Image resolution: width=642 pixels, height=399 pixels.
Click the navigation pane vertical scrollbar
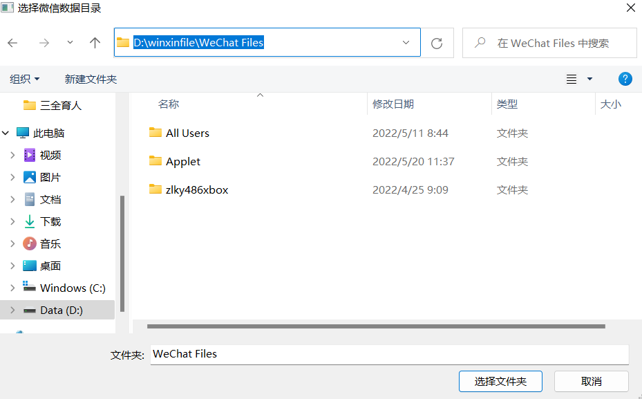coord(122,254)
